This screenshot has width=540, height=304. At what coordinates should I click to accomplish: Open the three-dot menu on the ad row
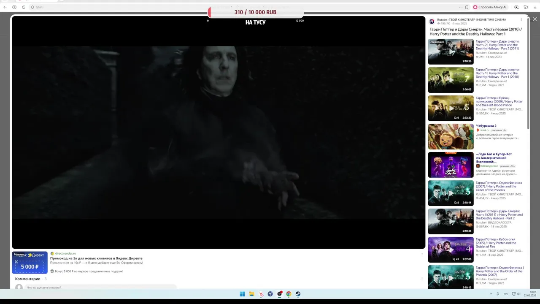[422, 255]
